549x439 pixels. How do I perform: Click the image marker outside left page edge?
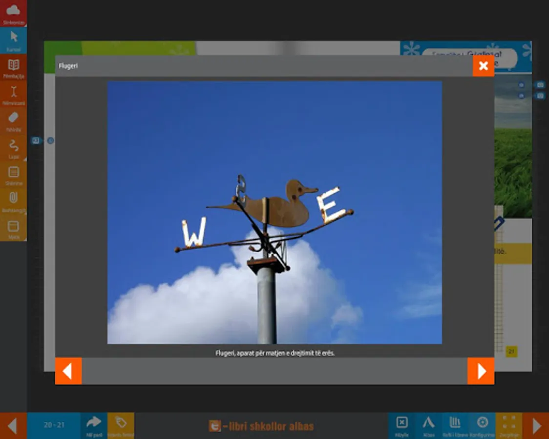(x=36, y=140)
